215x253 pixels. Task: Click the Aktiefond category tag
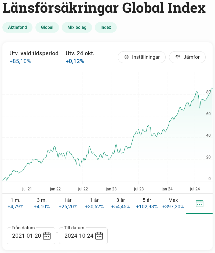[x=17, y=27]
